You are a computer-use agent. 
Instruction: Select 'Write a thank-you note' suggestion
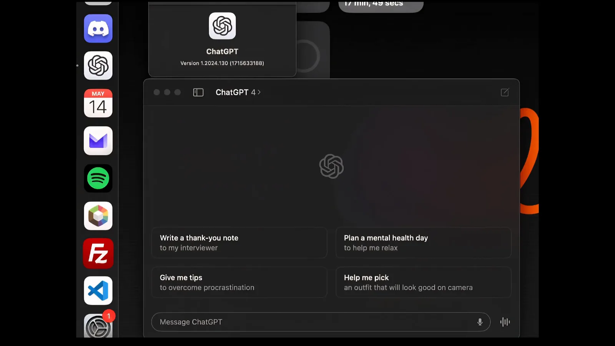pos(239,243)
